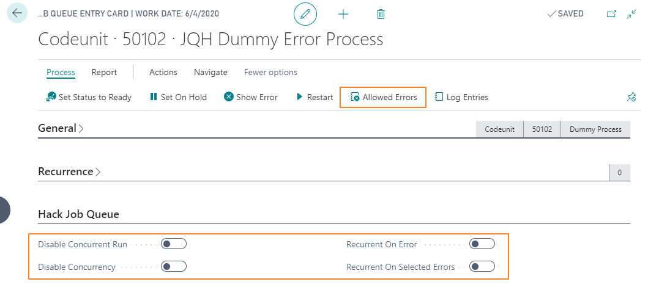Image resolution: width=659 pixels, height=290 pixels.
Task: Open the Navigate menu
Action: pos(210,72)
